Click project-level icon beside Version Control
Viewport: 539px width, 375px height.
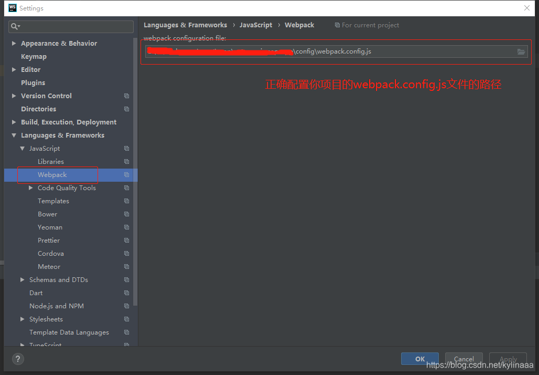coord(126,96)
